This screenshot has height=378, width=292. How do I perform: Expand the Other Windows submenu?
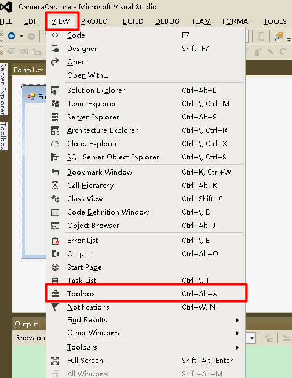pyautogui.click(x=238, y=333)
